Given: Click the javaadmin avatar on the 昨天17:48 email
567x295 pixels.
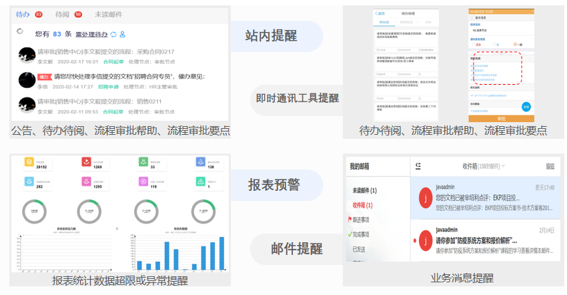Looking at the screenshot, I should tap(426, 199).
